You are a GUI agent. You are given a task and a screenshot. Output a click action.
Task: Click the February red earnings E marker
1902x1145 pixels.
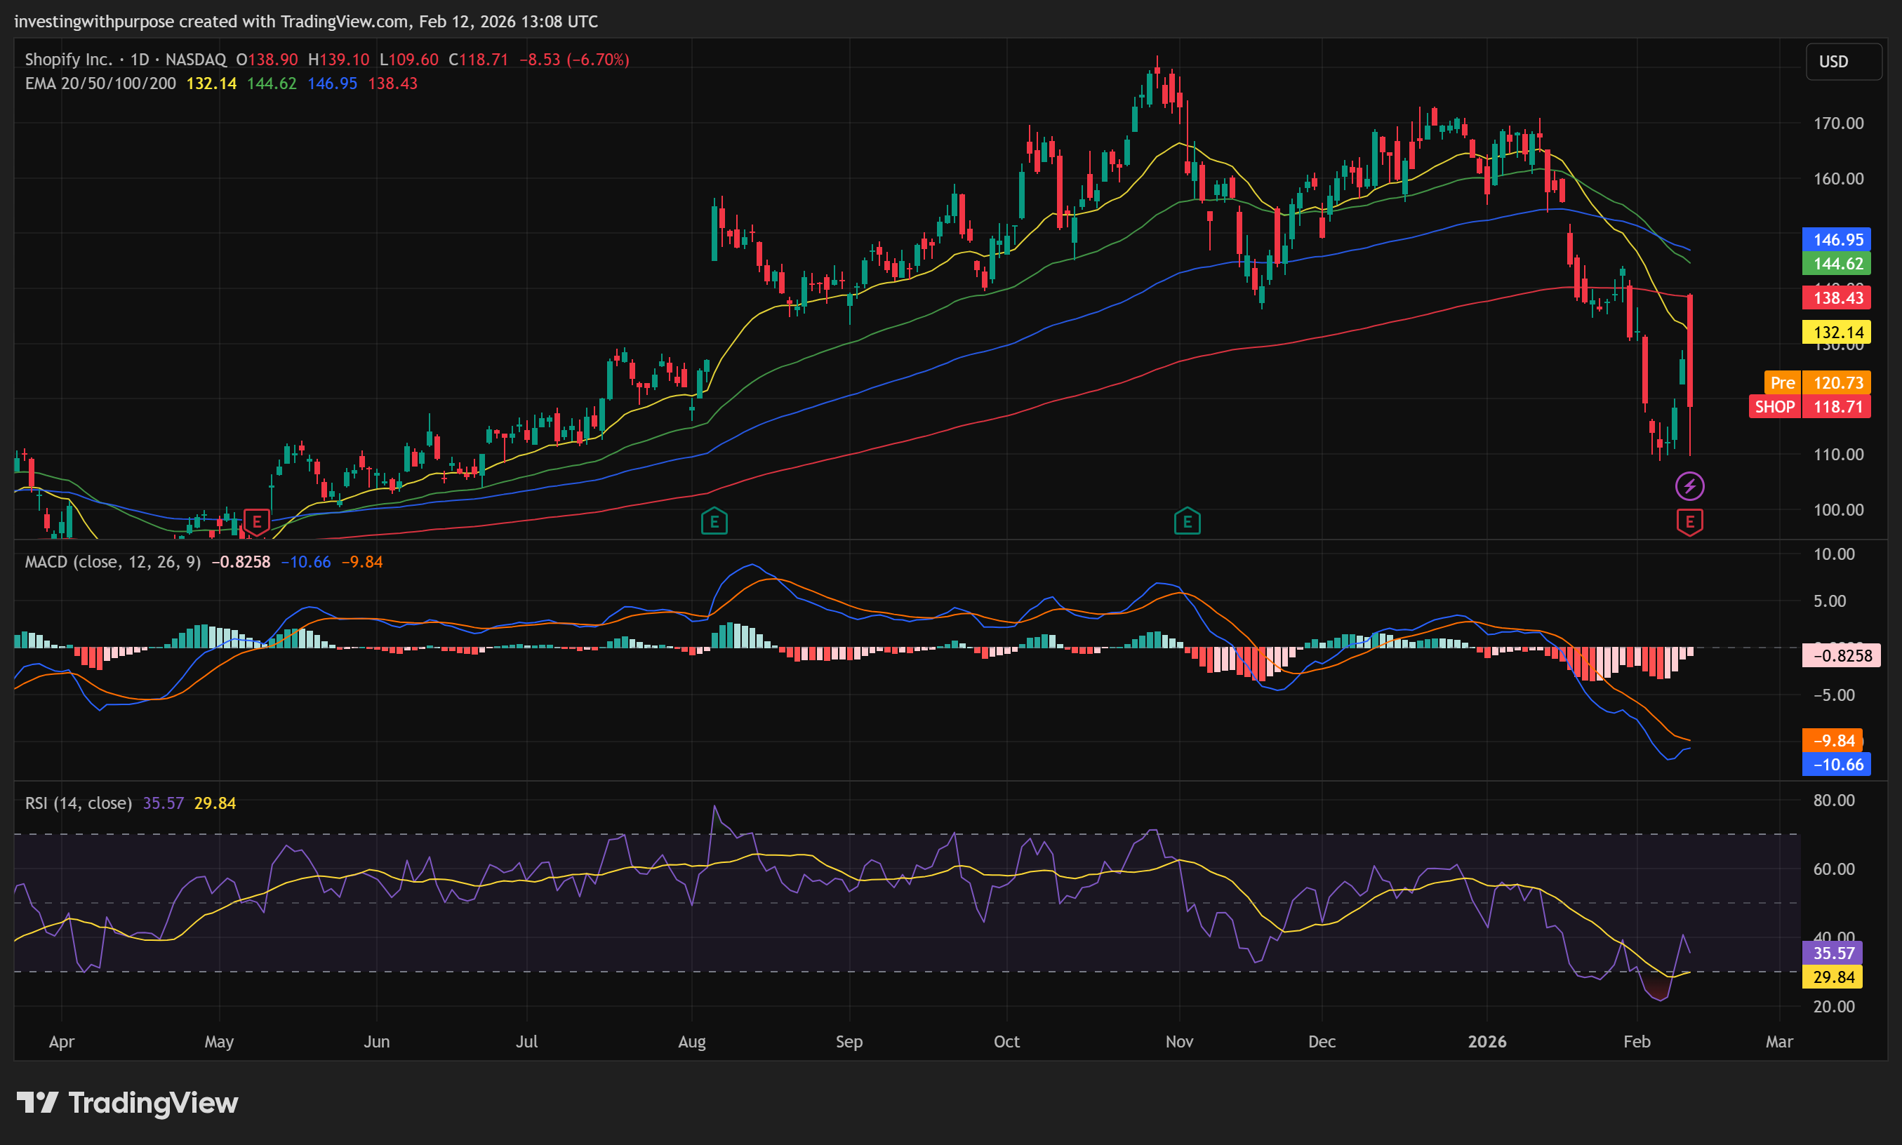coord(1689,523)
